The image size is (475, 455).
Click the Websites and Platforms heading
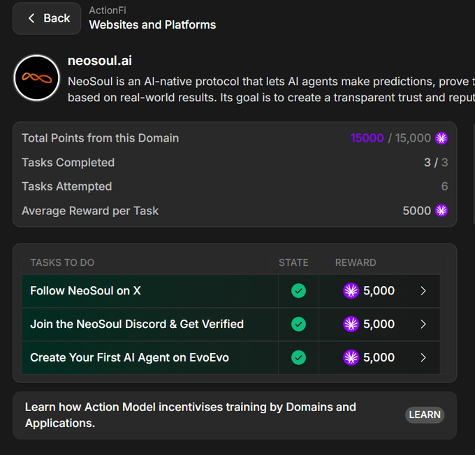(x=152, y=25)
